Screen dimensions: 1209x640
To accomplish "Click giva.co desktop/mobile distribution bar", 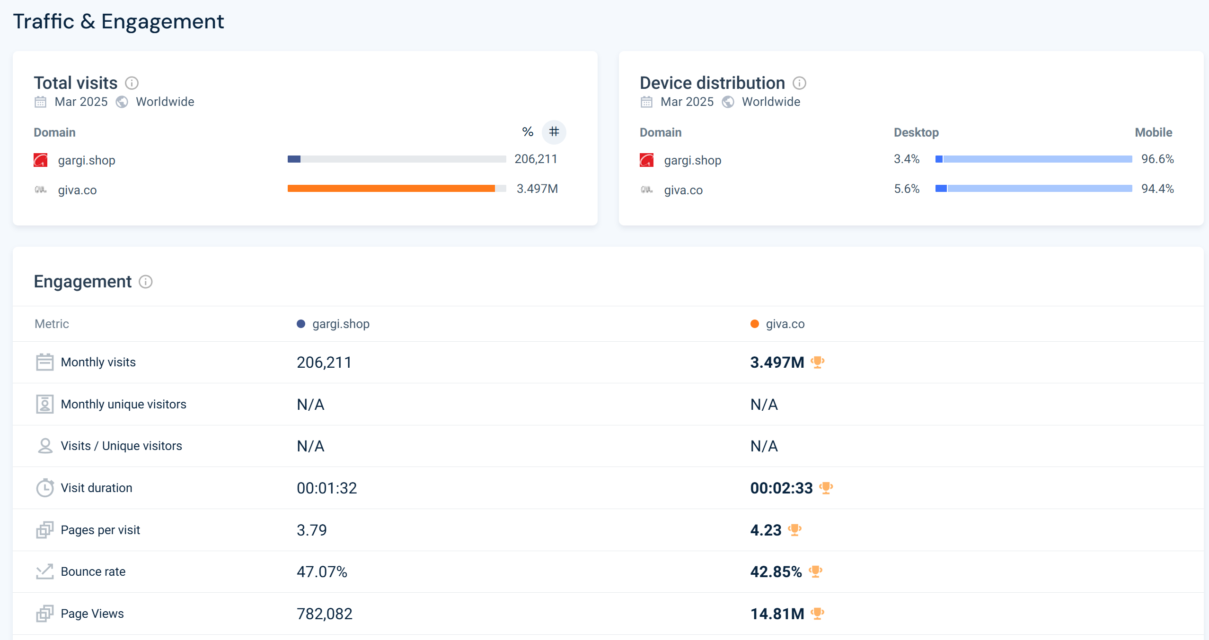I will pos(1034,189).
